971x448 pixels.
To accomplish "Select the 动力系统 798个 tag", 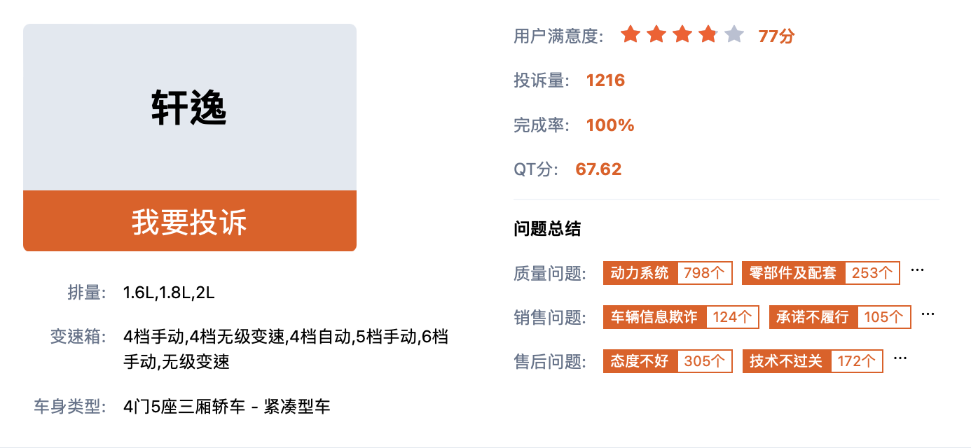I will coord(668,273).
